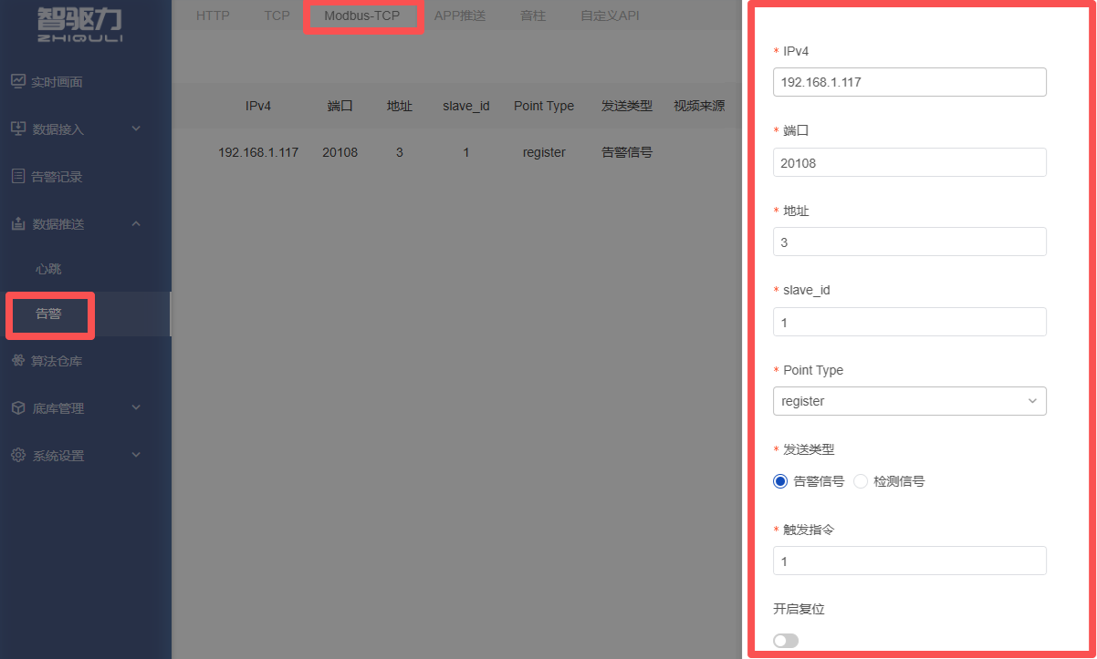Switch to the HTTP tab
The height and width of the screenshot is (659, 1097).
[x=213, y=15]
